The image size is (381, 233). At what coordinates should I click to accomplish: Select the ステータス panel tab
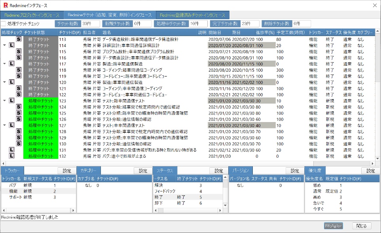coord(165,170)
